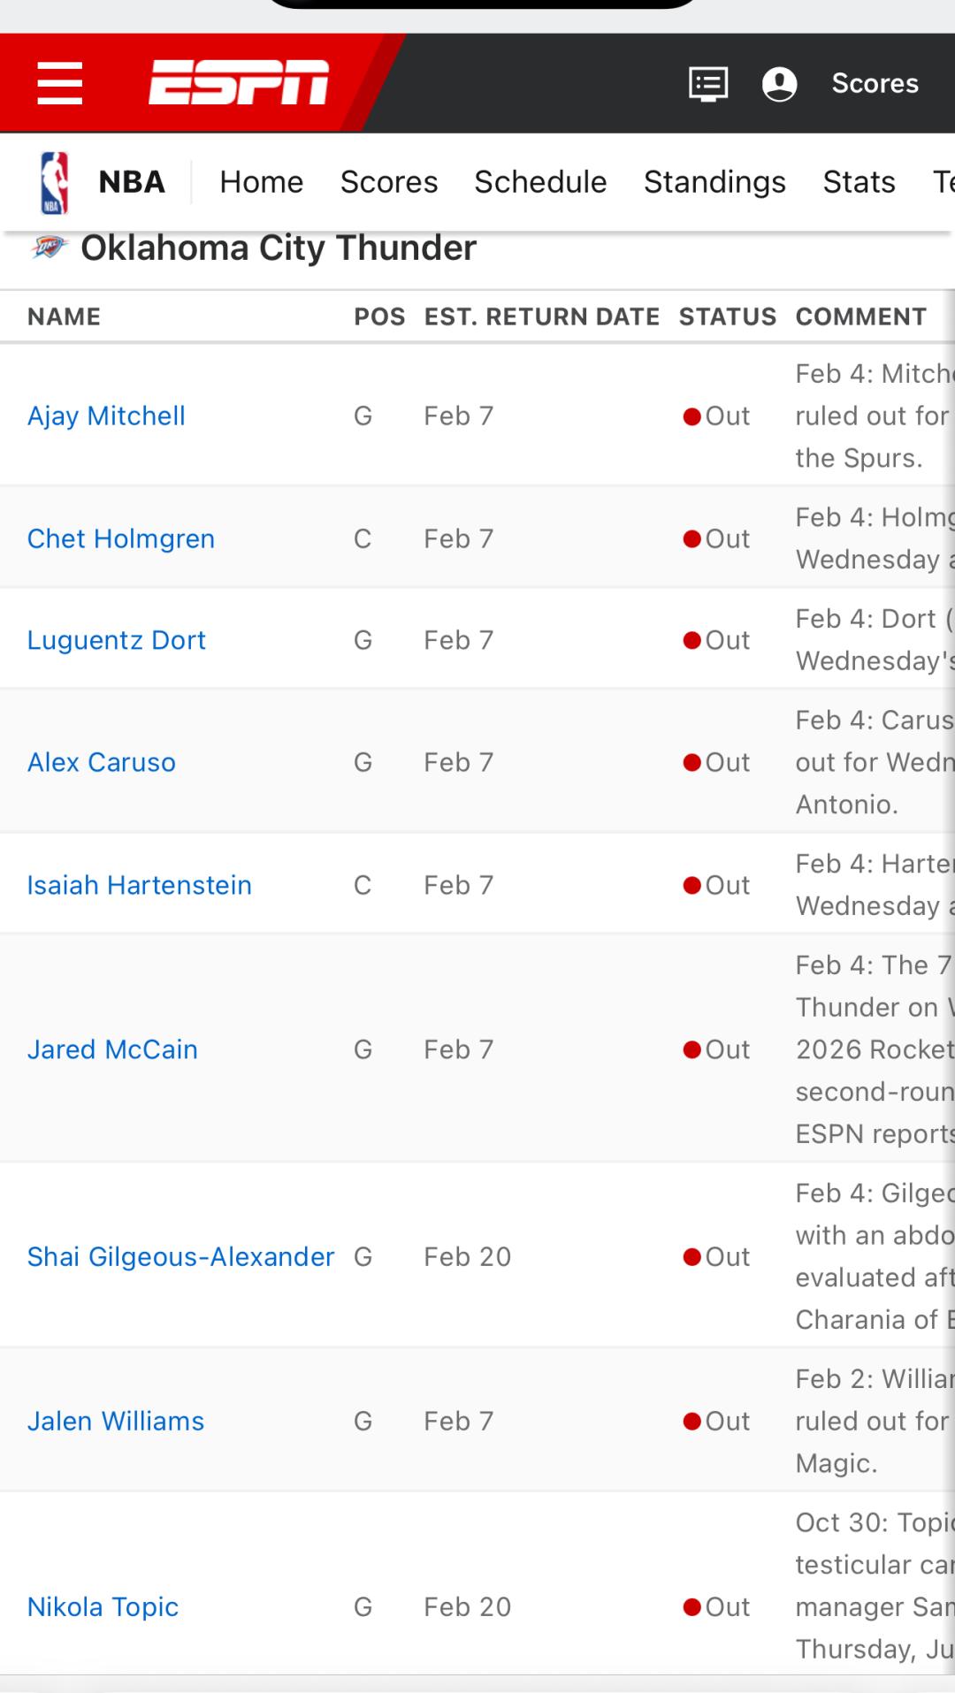The width and height of the screenshot is (955, 1693).
Task: Select the Stats tab
Action: pos(859,182)
